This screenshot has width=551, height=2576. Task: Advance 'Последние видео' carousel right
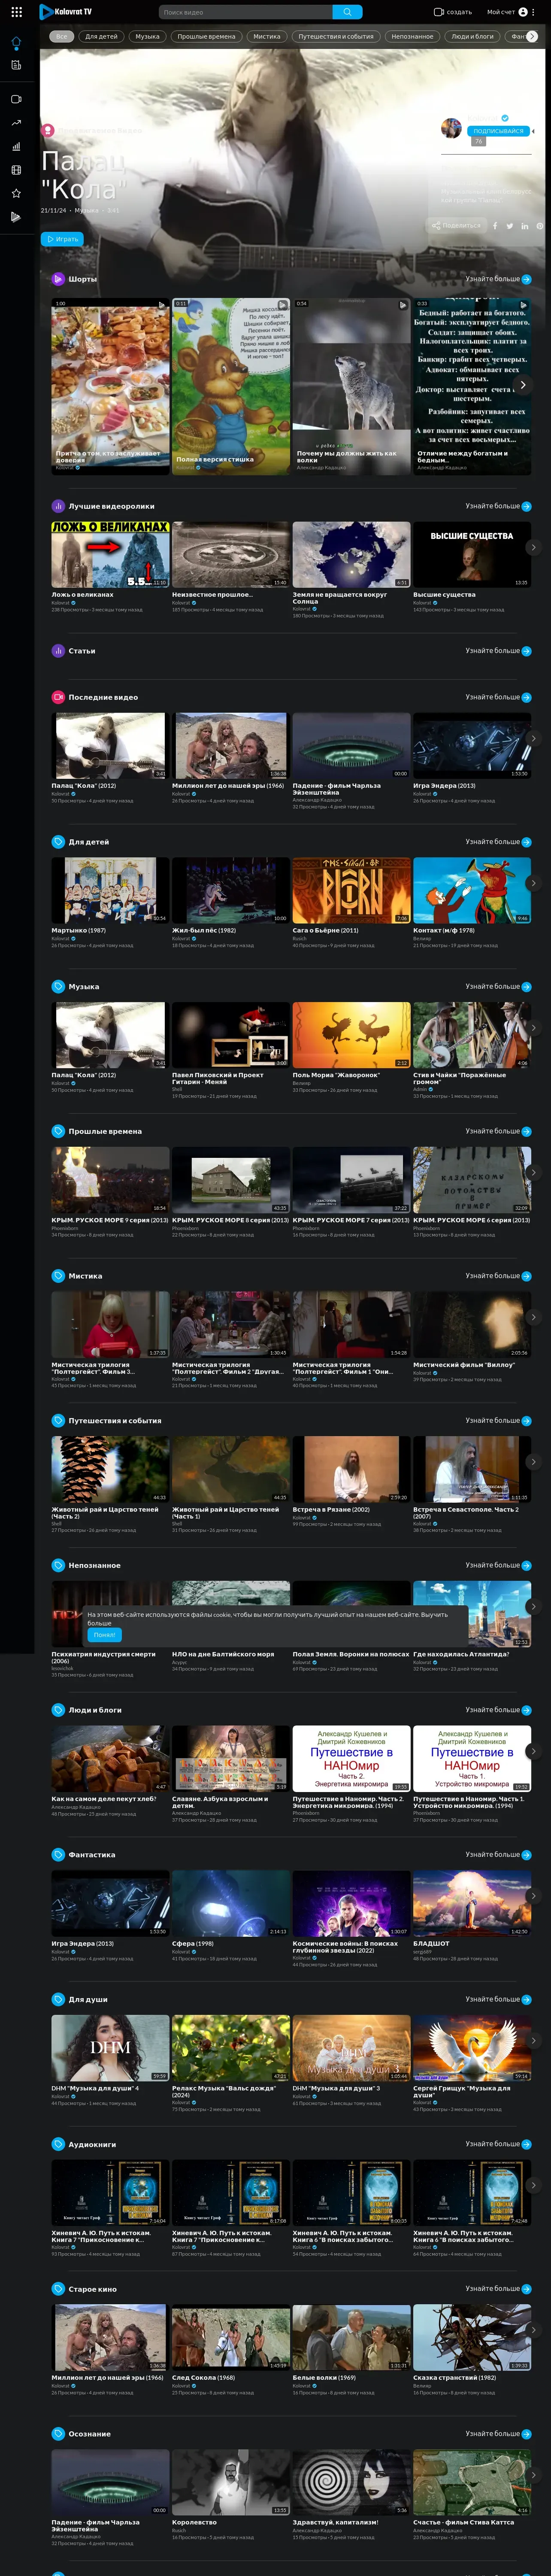[x=533, y=739]
